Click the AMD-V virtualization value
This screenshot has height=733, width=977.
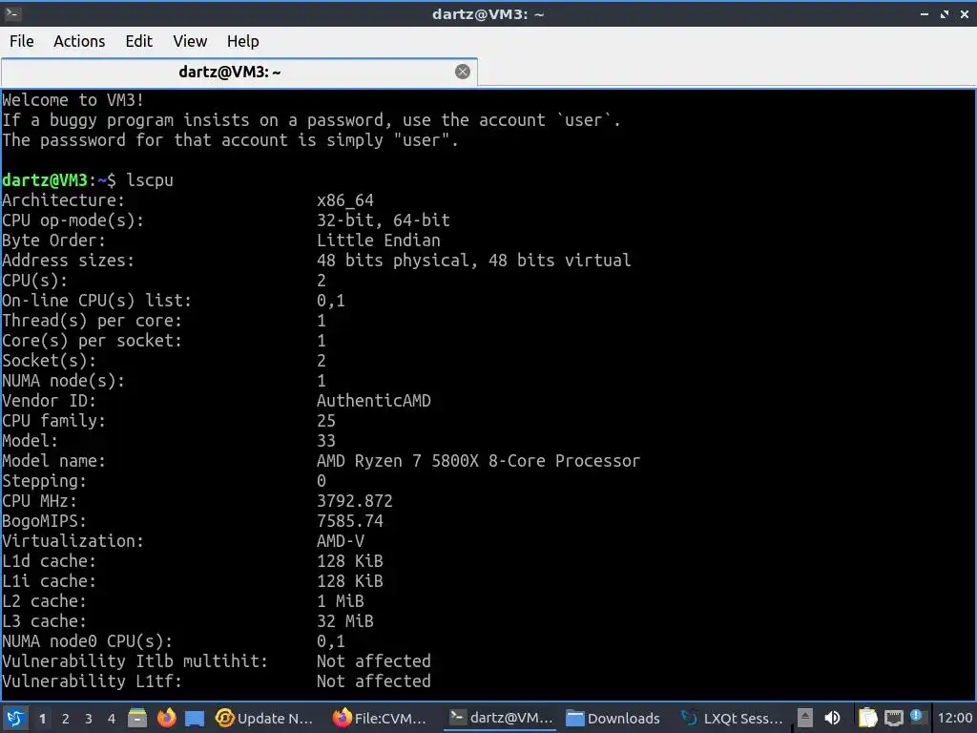coord(341,540)
